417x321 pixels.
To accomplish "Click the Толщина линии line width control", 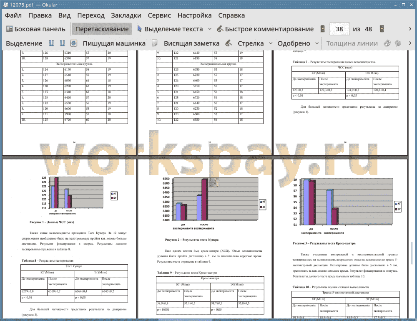I will click(352, 43).
